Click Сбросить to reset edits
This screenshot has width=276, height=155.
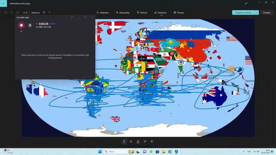pos(35,12)
